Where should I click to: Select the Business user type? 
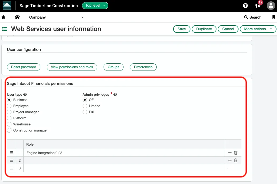(9, 100)
